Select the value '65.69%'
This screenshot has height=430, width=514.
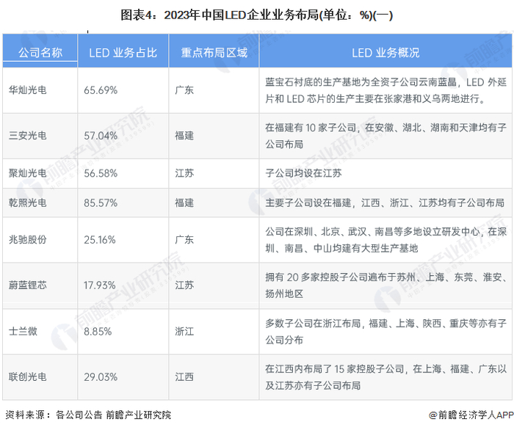tap(101, 90)
